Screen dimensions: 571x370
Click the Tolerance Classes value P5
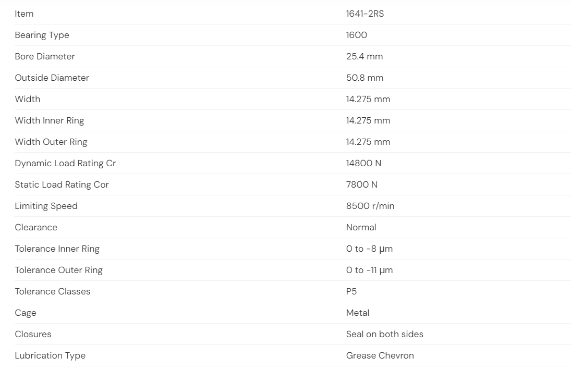tap(351, 291)
